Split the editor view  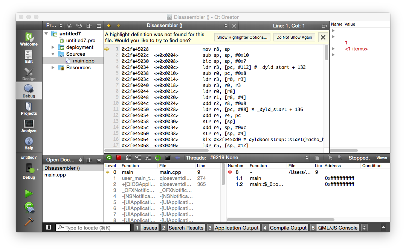pos(324,26)
